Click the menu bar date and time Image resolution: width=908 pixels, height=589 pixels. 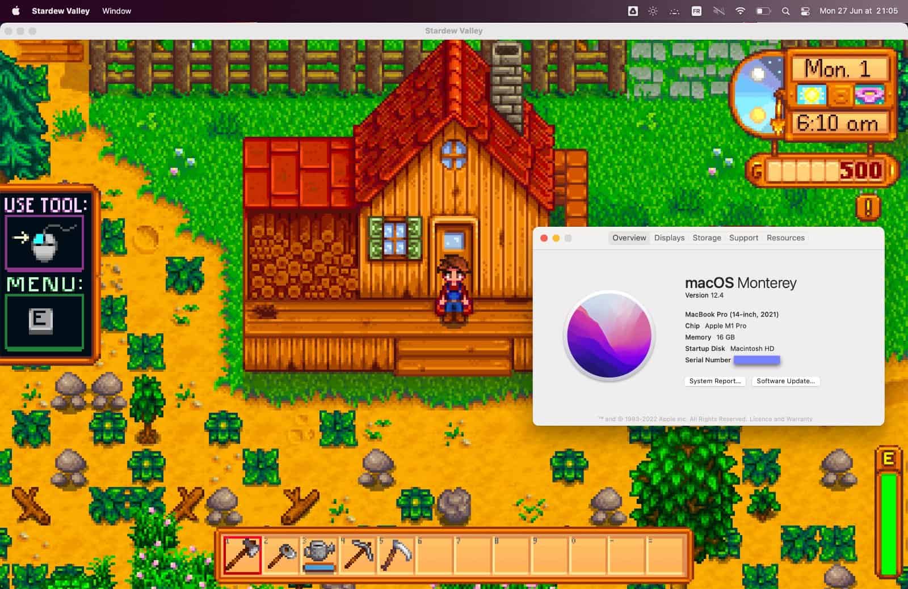pos(859,11)
